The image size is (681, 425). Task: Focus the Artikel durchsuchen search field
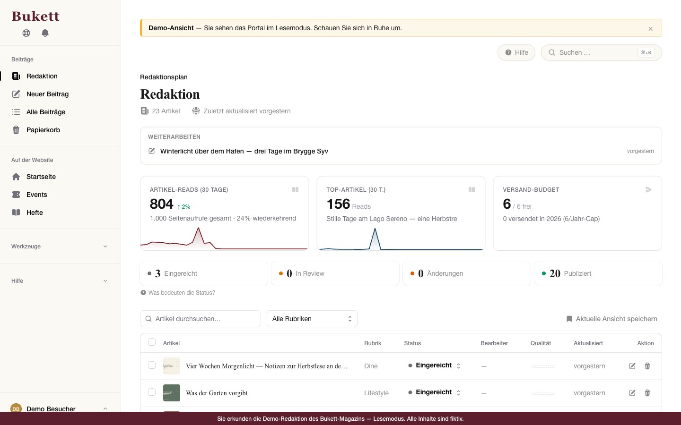pos(201,319)
